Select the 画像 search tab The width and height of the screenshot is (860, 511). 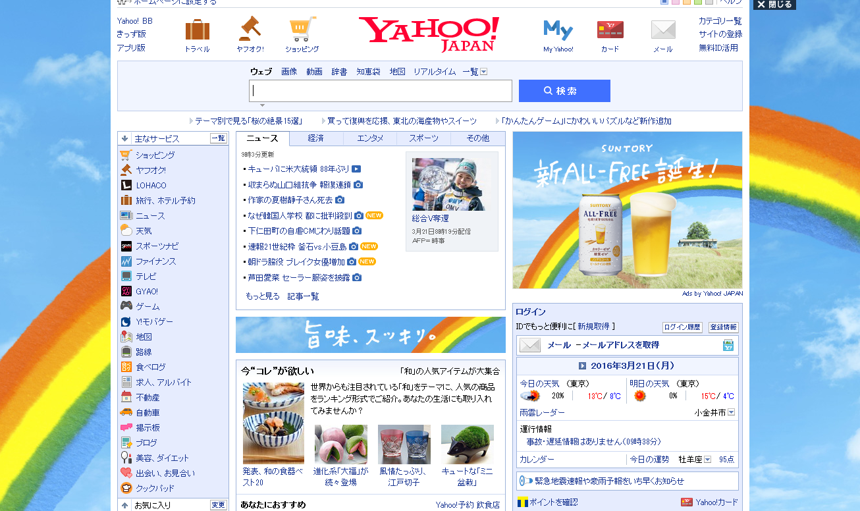pos(289,72)
